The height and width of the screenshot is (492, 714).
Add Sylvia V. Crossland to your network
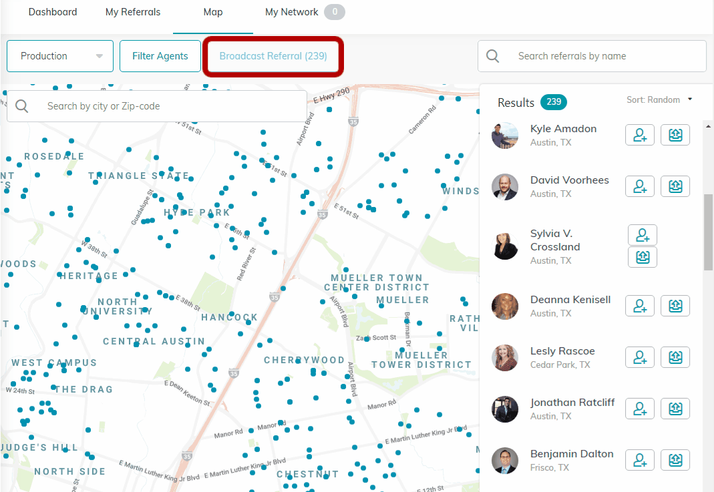pos(643,235)
